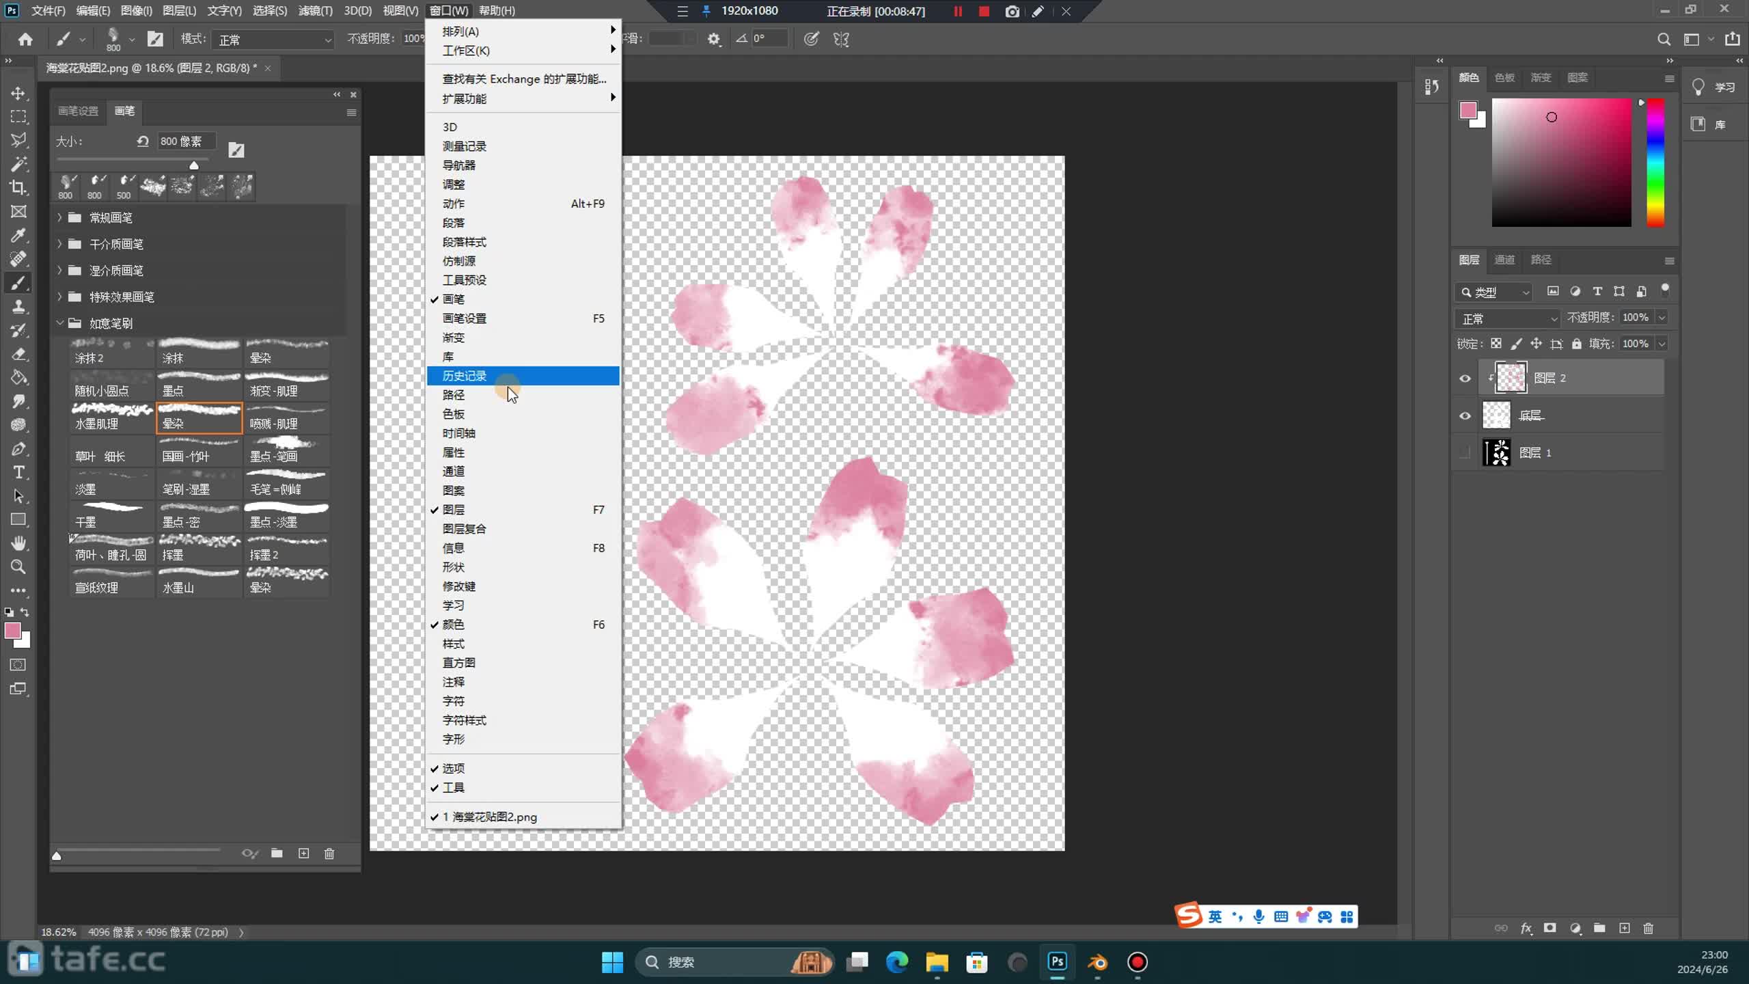Screen dimensions: 1749x984
Task: Switch to the 色板 tab
Action: pyautogui.click(x=1504, y=77)
